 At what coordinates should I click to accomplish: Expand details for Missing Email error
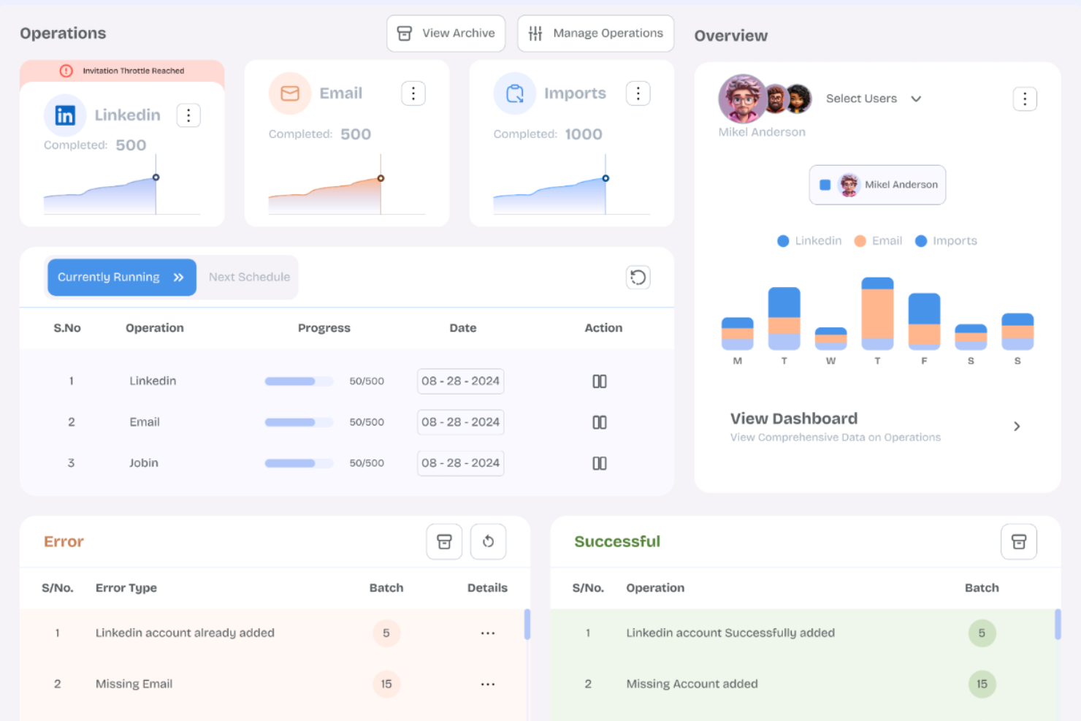click(488, 684)
